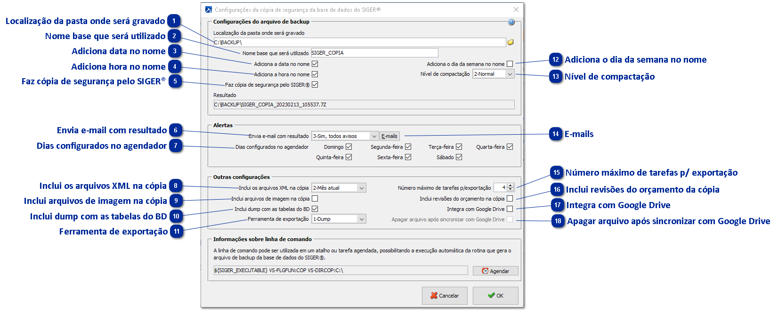Enable 'Integra com Google Drive' checkbox
The image size is (778, 315).
pos(510,209)
